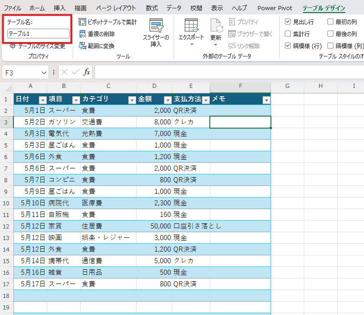
Task: Toggle the 縞模様 (行) banded rows checkbox
Action: [x=288, y=46]
